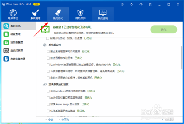Open the 电脑体检 PC checkup tab
Screen dimensions: 184x124
[13, 14]
